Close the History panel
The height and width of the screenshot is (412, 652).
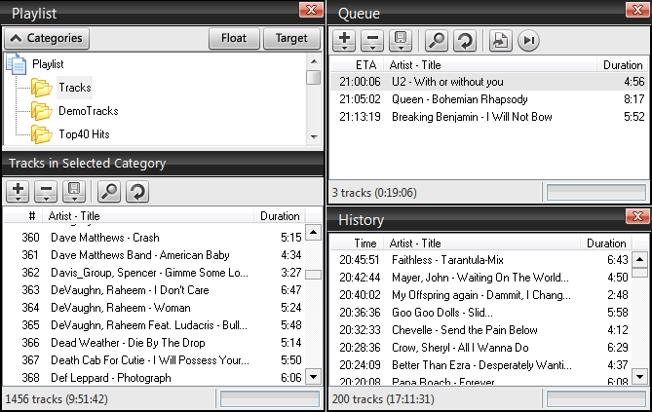637,218
